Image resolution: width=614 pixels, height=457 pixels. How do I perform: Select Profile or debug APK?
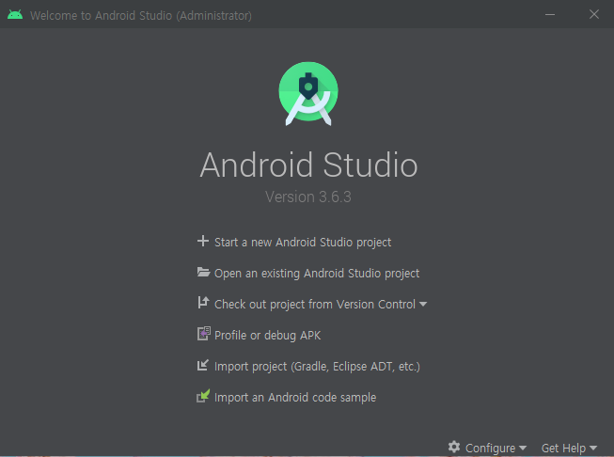point(267,335)
